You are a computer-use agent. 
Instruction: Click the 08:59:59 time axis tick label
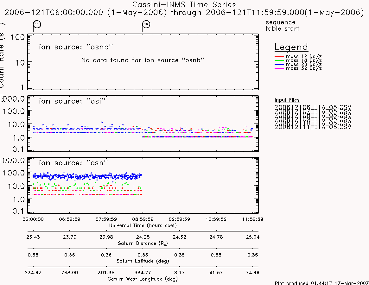143,219
